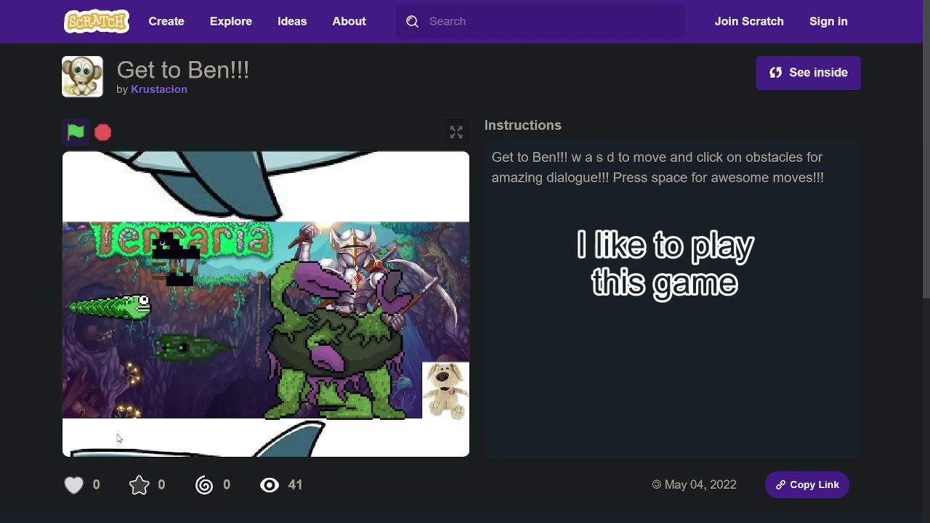Visit the Krustacion profile link
930x523 pixels.
pyautogui.click(x=159, y=89)
